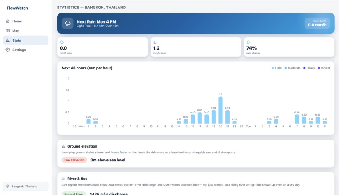Click the Rain Now 0.0 mm/h badge
Screen dimensions: 339x195
pos(317,23)
